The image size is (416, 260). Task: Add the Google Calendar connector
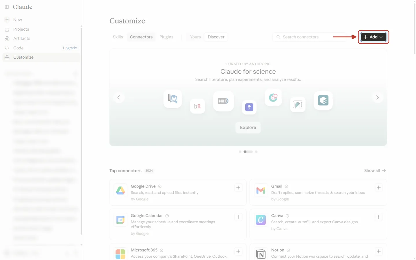[x=238, y=217]
